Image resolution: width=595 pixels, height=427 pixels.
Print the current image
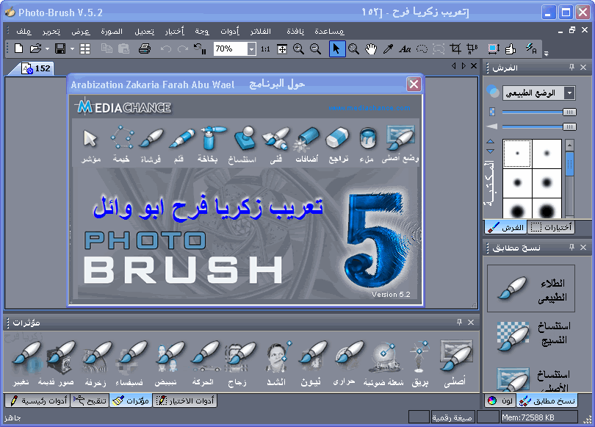[x=145, y=49]
